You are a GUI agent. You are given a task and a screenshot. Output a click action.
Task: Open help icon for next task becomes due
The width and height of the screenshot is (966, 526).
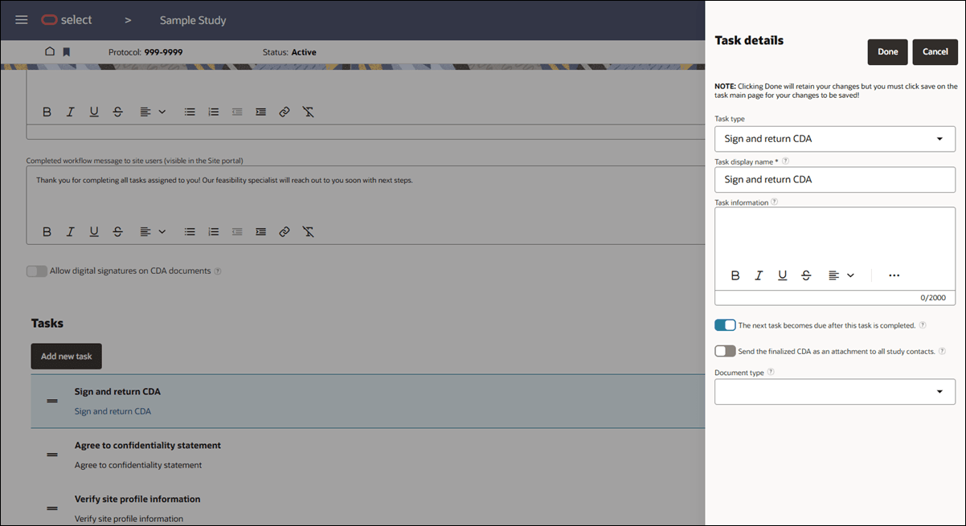pyautogui.click(x=923, y=325)
